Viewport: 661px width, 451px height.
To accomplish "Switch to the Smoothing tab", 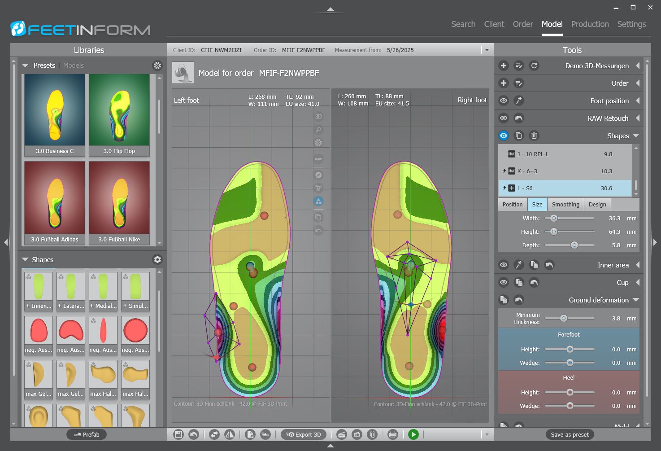I will point(565,204).
